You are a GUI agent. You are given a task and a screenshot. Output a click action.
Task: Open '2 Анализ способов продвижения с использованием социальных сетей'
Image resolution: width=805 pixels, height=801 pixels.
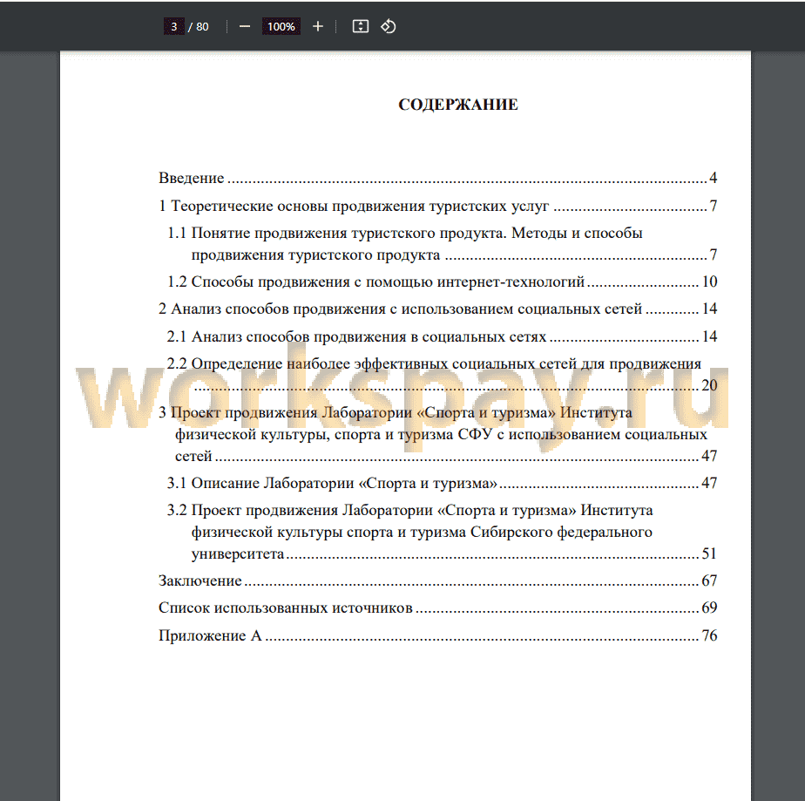point(437,309)
